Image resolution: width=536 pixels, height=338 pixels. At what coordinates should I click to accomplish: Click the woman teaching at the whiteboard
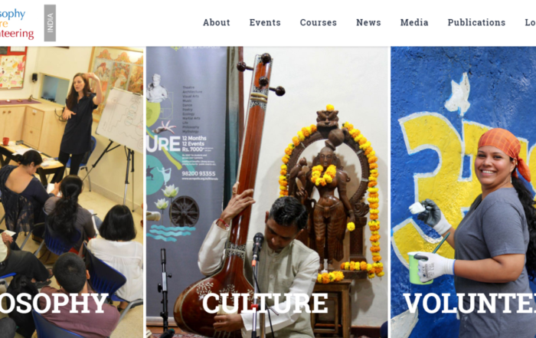point(79,126)
